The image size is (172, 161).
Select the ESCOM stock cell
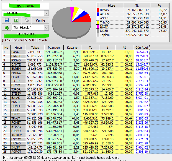[x=18, y=139]
